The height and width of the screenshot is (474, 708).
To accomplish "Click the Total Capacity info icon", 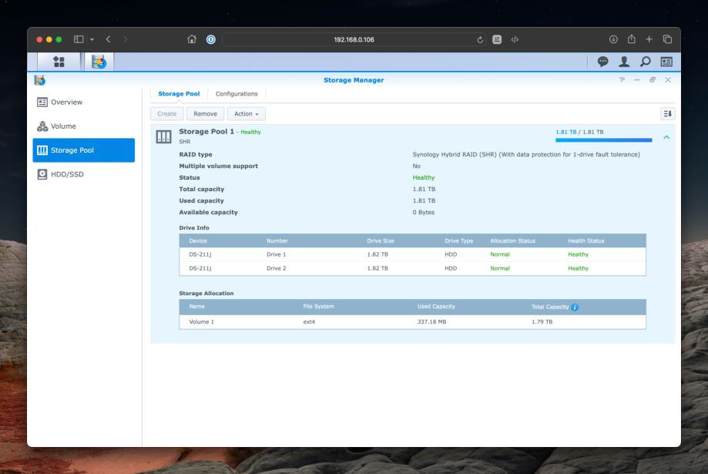I will pos(574,308).
